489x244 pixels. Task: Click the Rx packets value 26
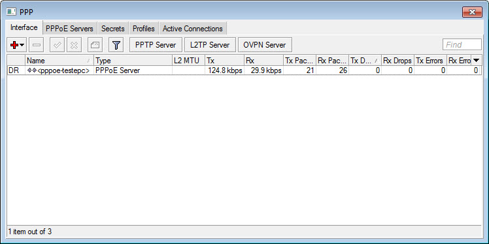pyautogui.click(x=343, y=70)
